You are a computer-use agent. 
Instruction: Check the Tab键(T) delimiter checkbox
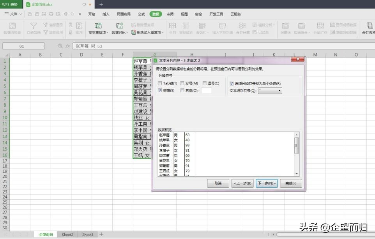[x=160, y=83]
